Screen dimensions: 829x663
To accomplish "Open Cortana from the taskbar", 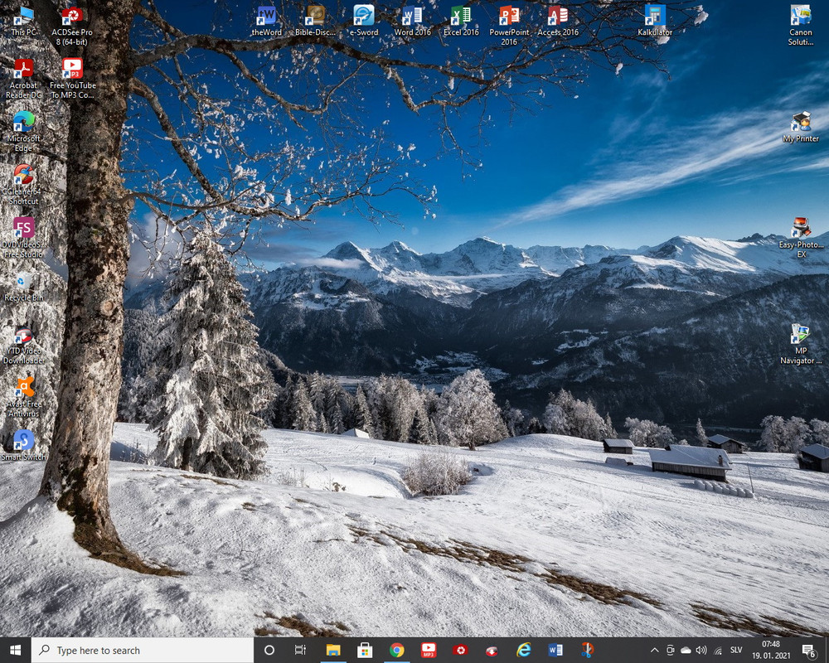I will (x=269, y=651).
